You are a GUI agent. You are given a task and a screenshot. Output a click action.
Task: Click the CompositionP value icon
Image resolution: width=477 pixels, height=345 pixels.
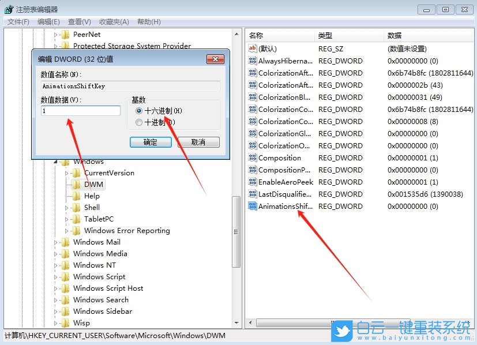point(251,170)
